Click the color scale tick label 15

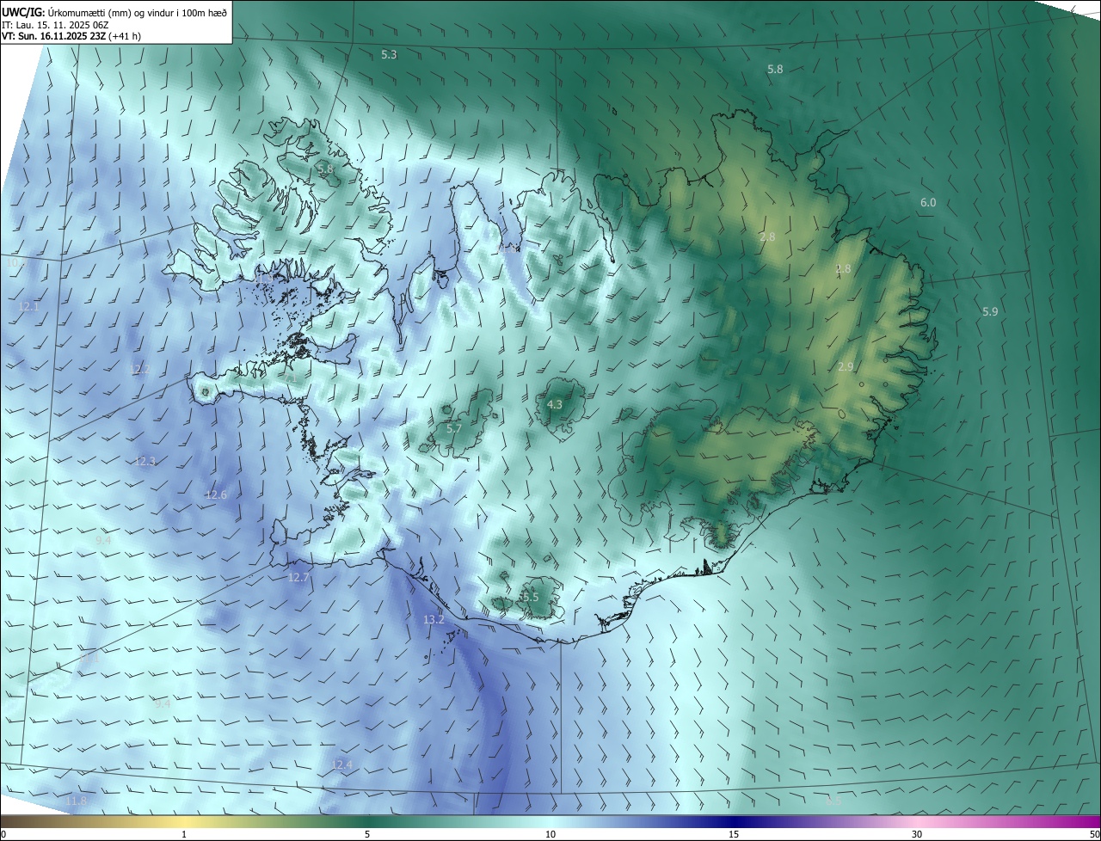point(734,834)
